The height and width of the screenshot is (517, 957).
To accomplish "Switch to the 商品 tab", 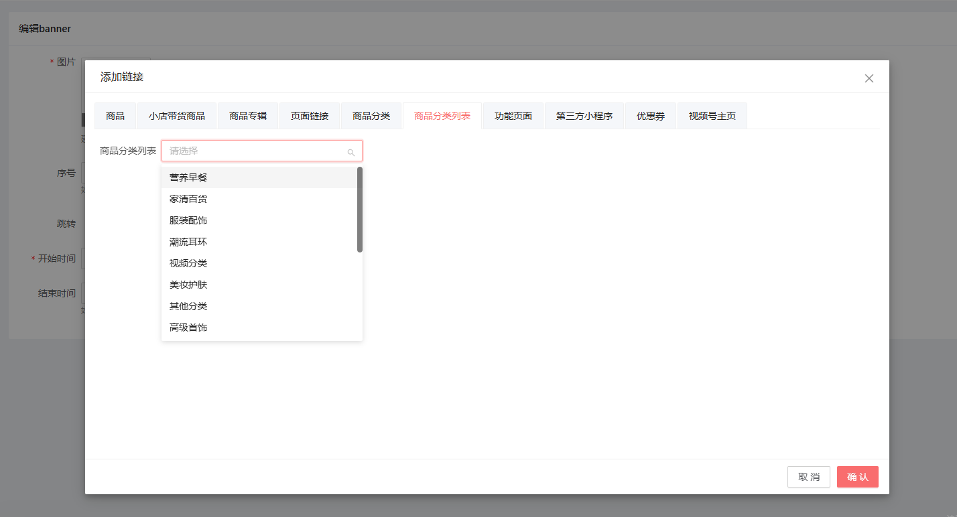I will click(115, 116).
